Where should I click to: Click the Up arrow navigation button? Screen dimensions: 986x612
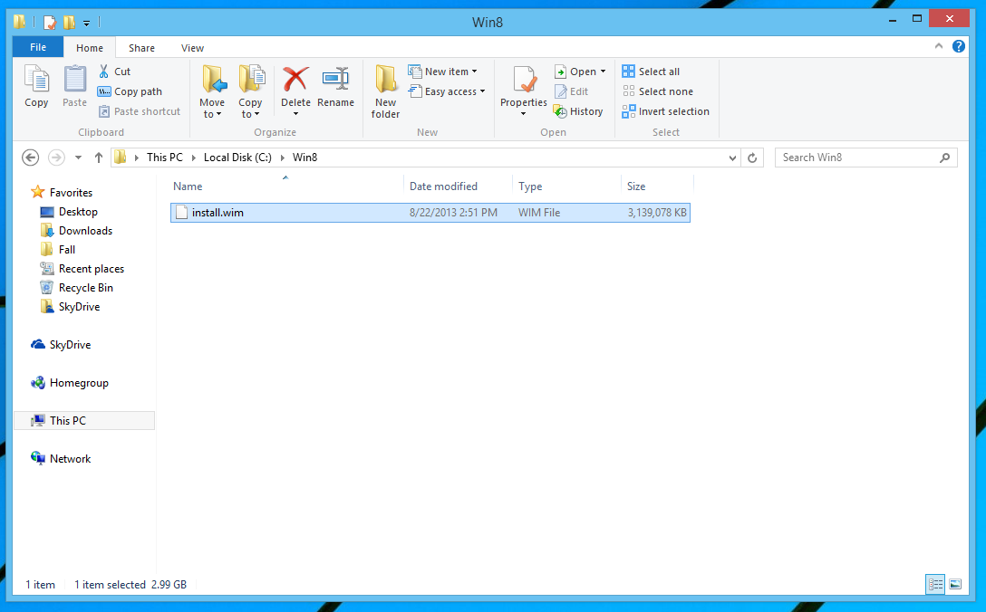pyautogui.click(x=99, y=158)
